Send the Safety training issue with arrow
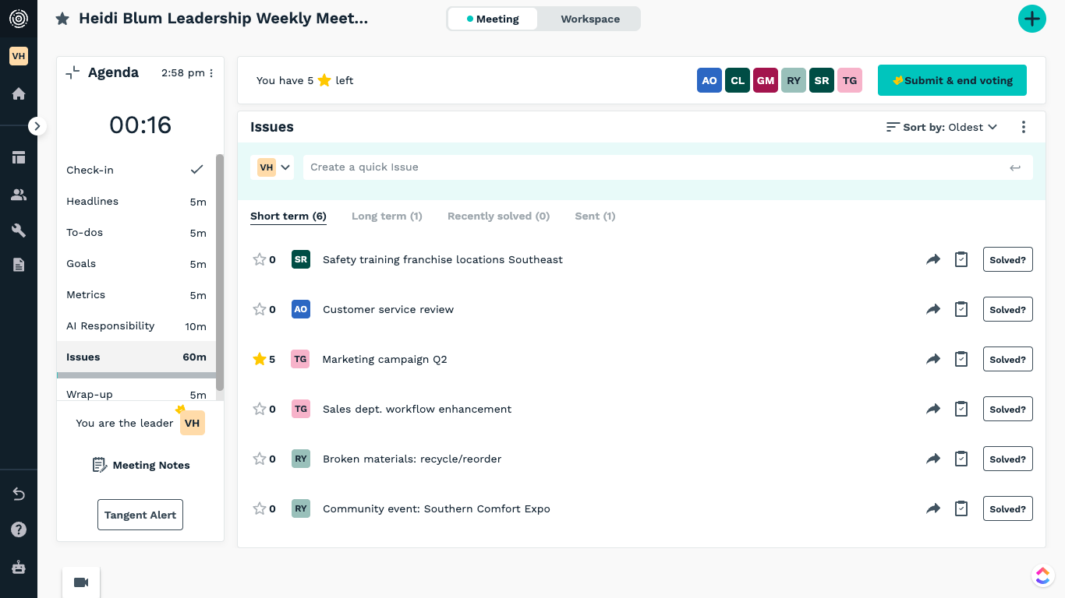The height and width of the screenshot is (598, 1065). [933, 260]
